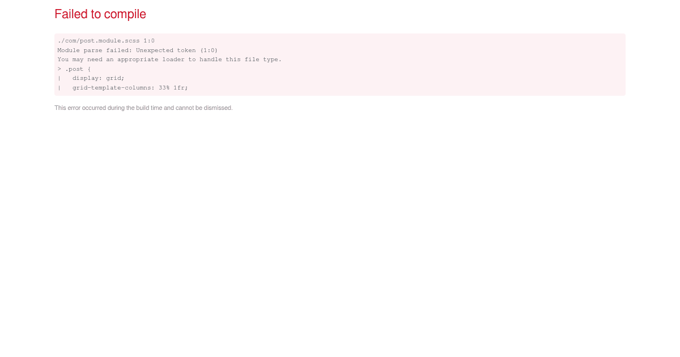Select the error message panel
Screen dimensions: 680x357
point(339,64)
